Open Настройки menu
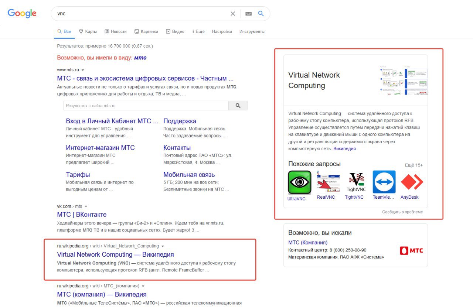The height and width of the screenshot is (308, 473). coord(222,31)
